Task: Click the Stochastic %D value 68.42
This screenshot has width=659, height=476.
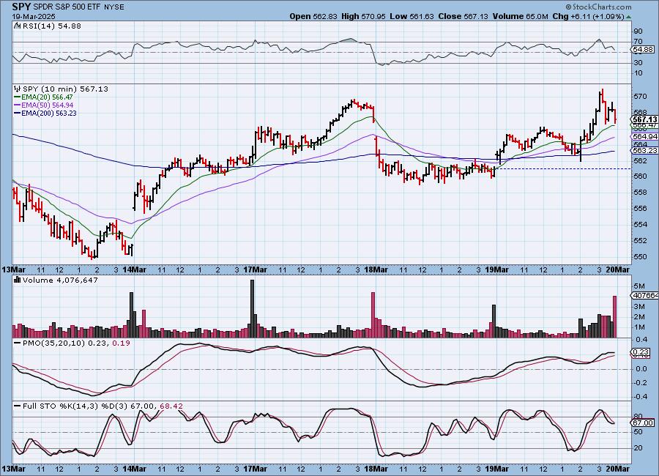Action: tap(171, 406)
